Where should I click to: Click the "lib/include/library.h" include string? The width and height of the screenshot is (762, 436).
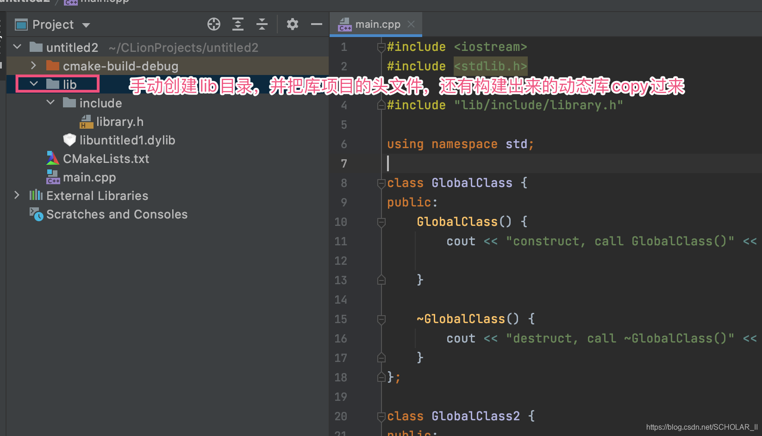tap(538, 105)
